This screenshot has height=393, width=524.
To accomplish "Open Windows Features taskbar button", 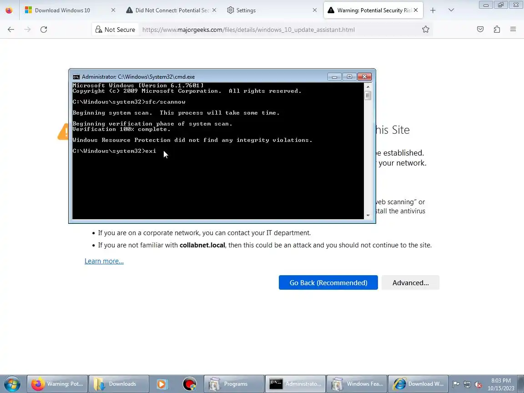I will click(x=357, y=384).
